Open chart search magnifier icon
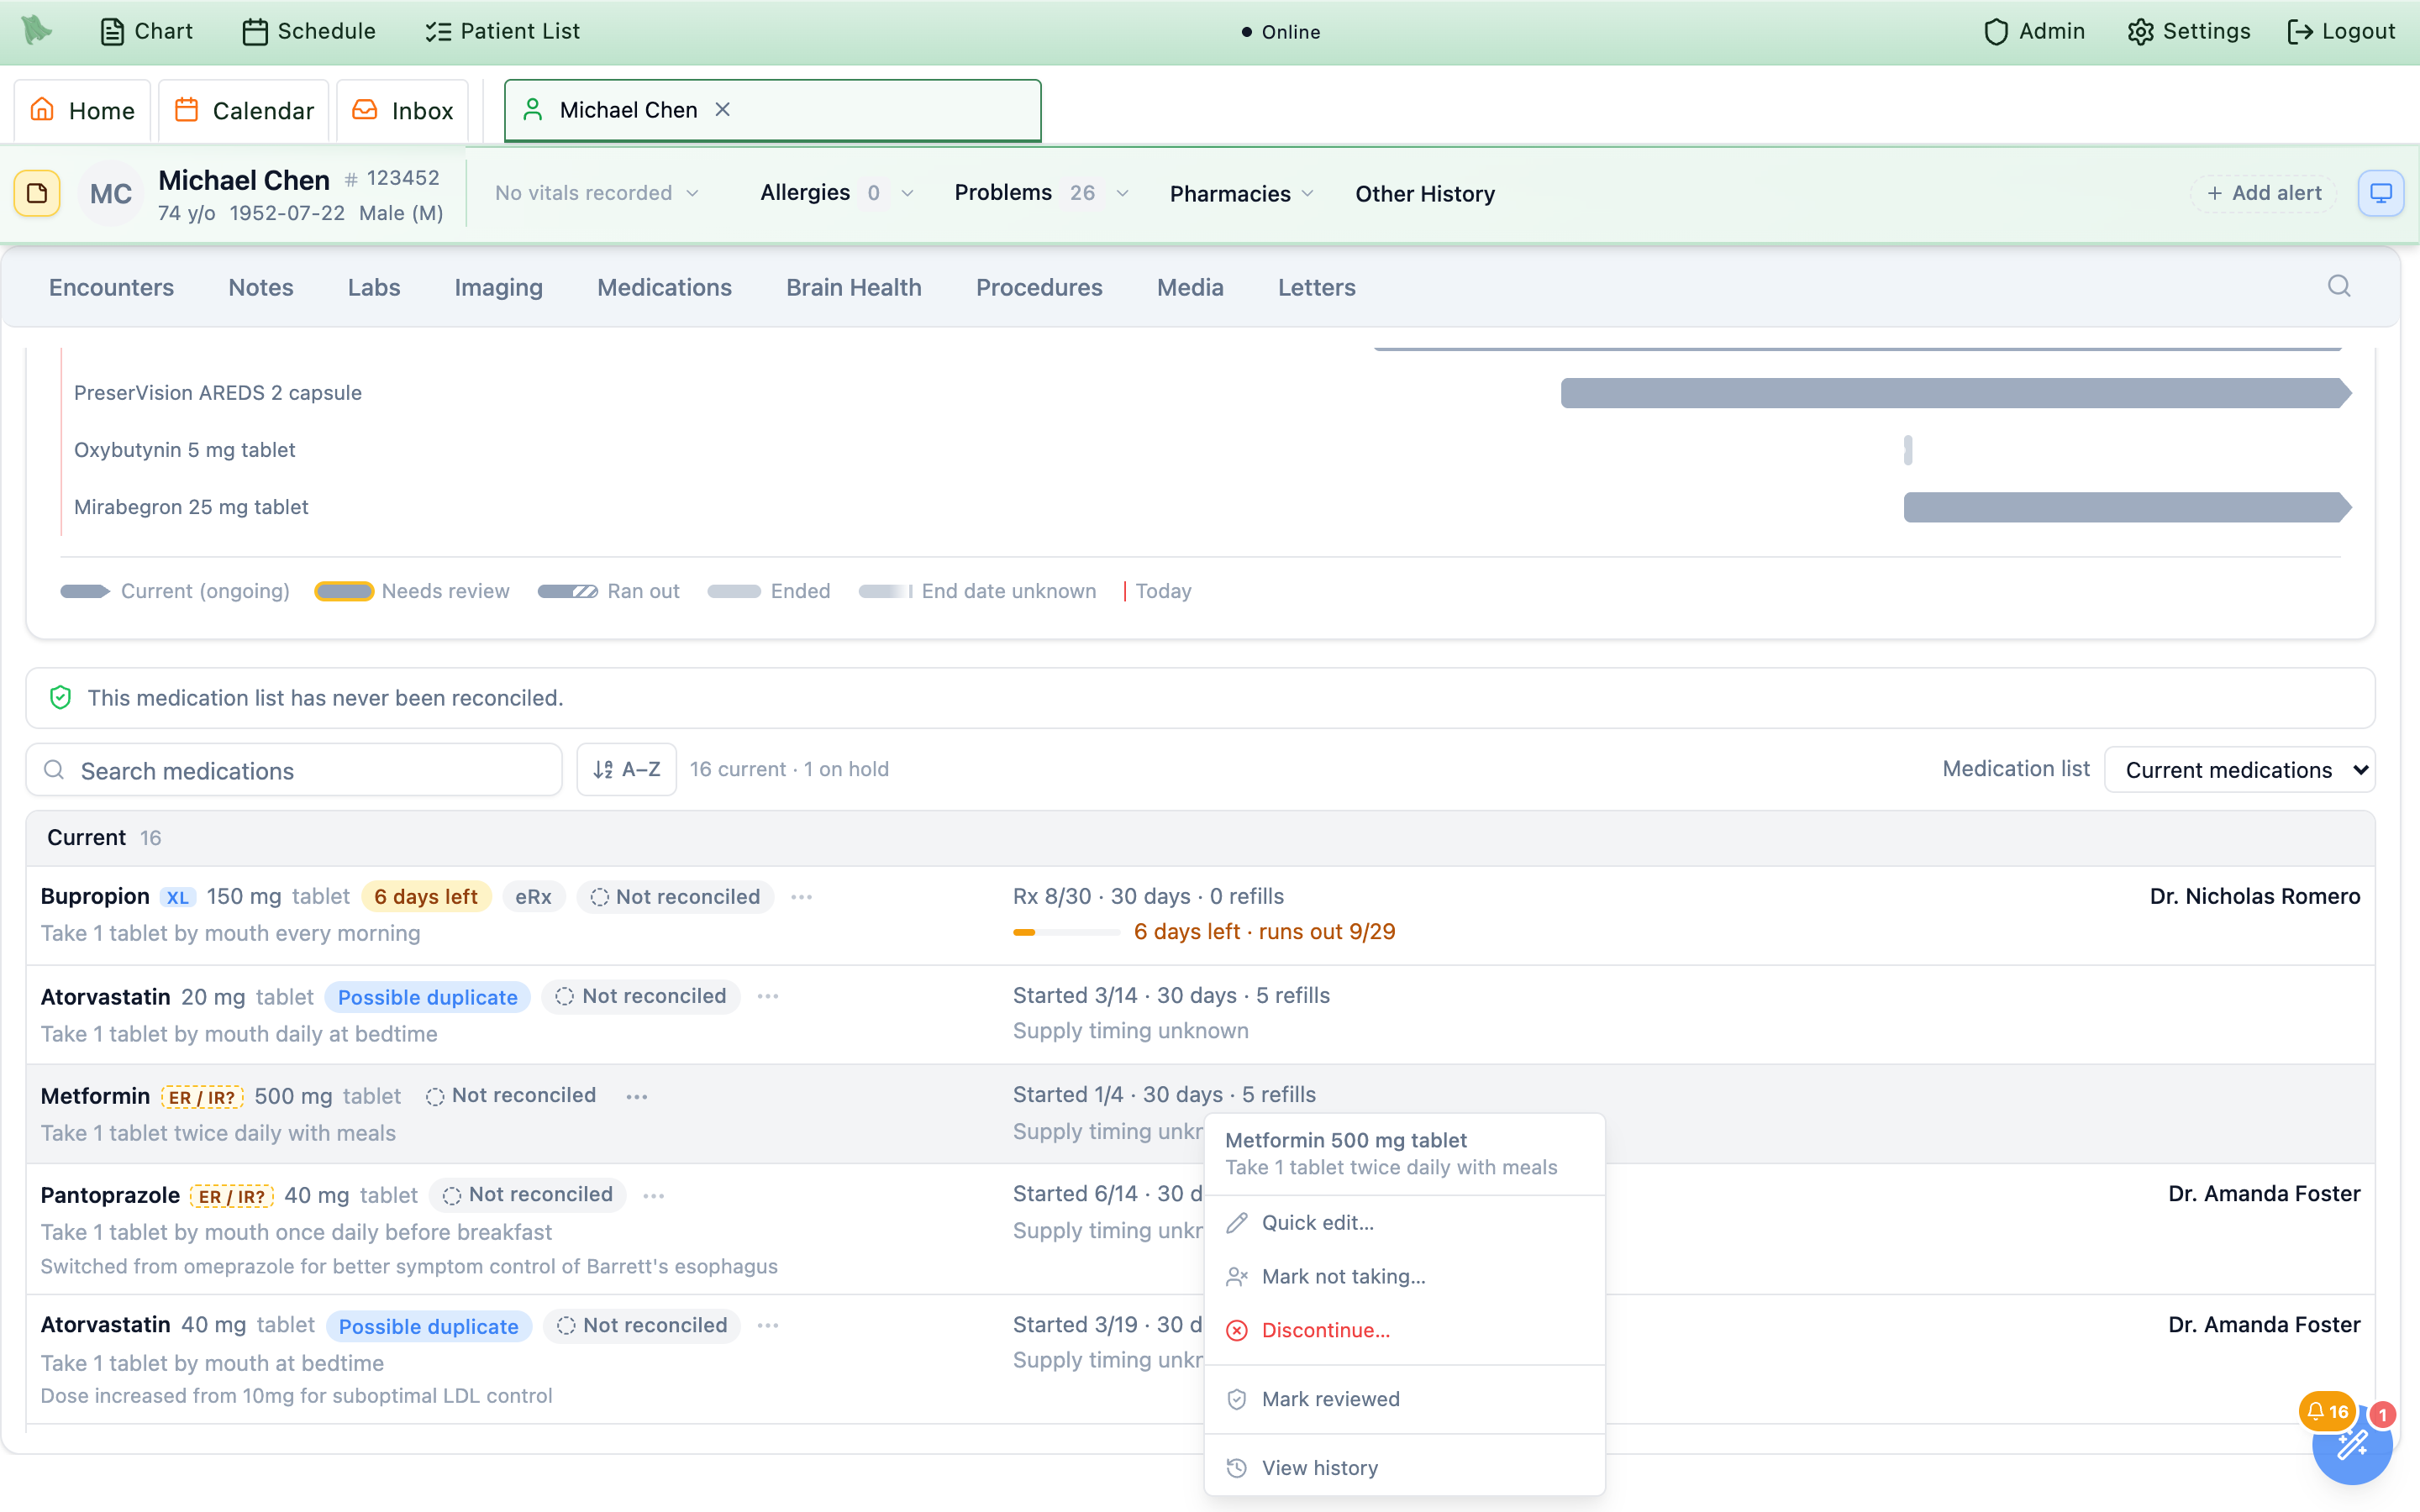 pyautogui.click(x=2339, y=287)
